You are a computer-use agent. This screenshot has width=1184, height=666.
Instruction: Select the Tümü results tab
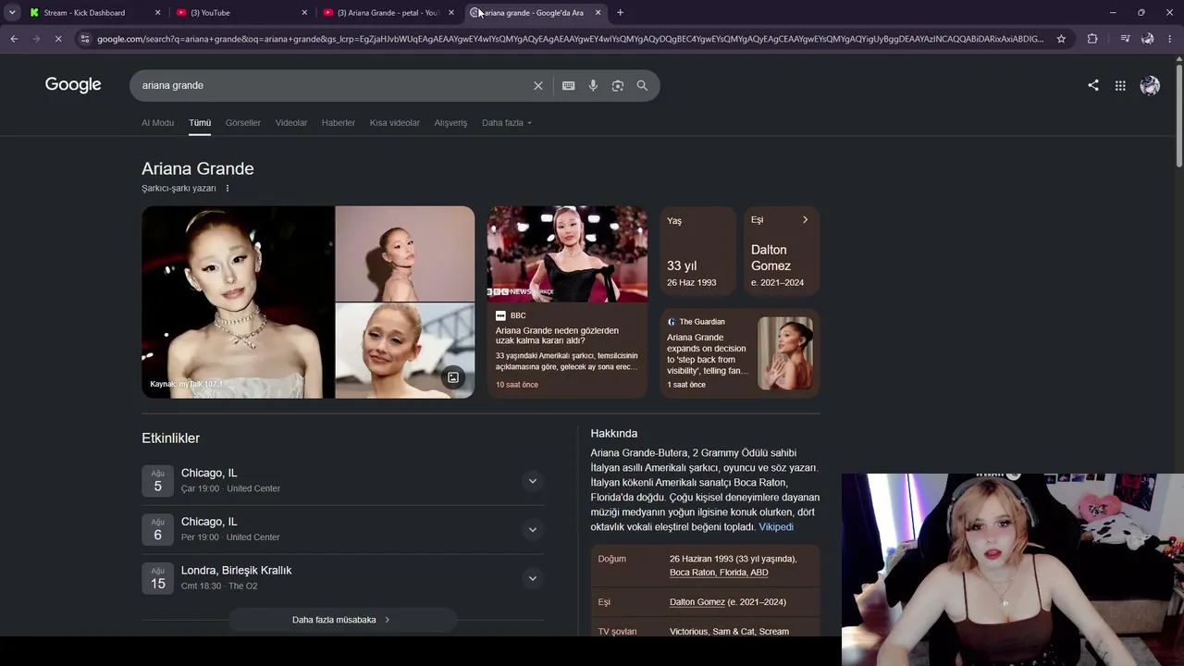[x=200, y=123]
